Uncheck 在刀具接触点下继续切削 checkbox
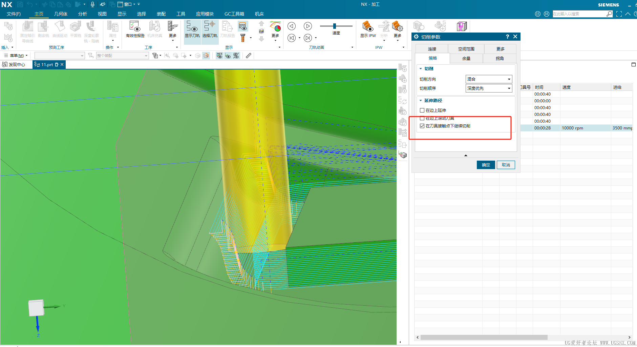Image resolution: width=637 pixels, height=347 pixels. pyautogui.click(x=422, y=126)
